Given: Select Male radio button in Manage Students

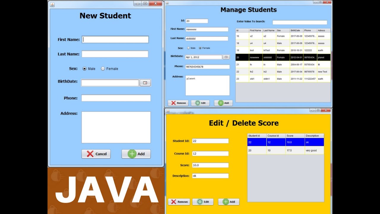Looking at the screenshot, I should click(189, 48).
